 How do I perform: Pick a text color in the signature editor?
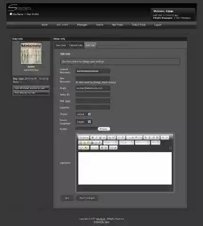[81, 147]
